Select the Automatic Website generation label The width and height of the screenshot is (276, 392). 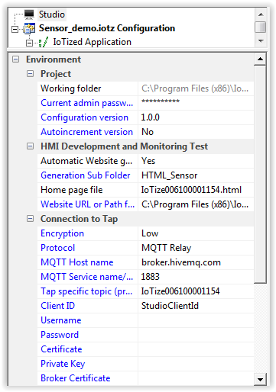(x=86, y=161)
